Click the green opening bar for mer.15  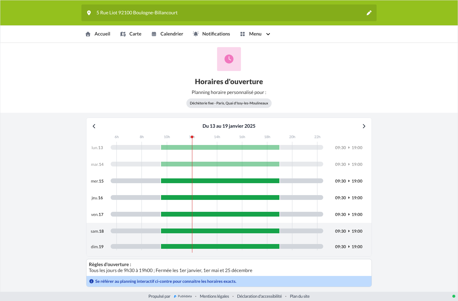(220, 181)
